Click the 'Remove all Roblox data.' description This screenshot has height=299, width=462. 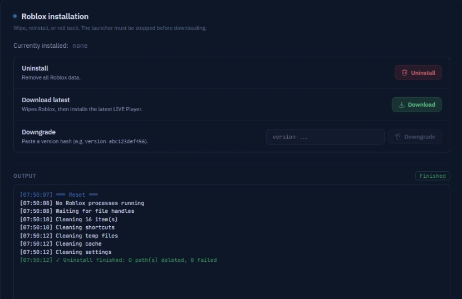click(x=51, y=78)
